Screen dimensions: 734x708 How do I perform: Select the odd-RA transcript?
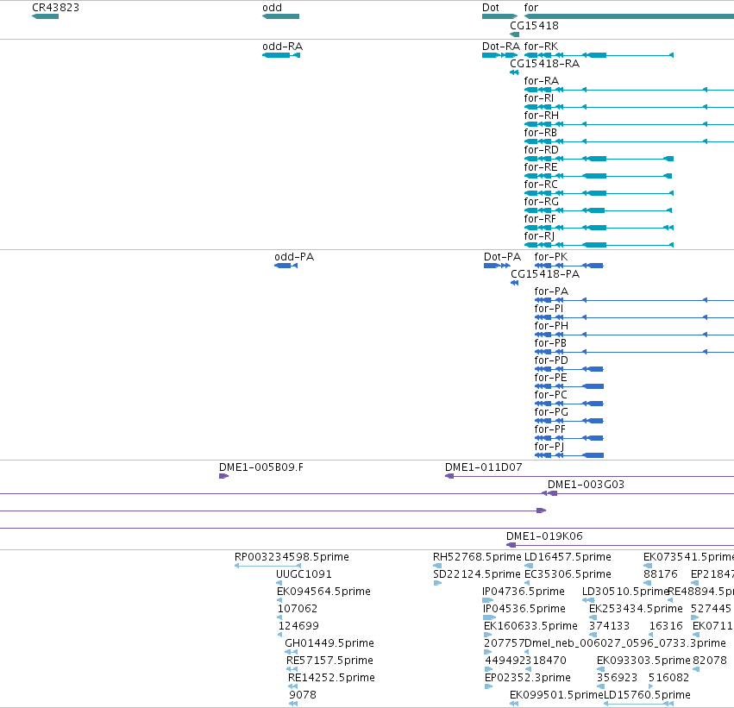pos(281,55)
